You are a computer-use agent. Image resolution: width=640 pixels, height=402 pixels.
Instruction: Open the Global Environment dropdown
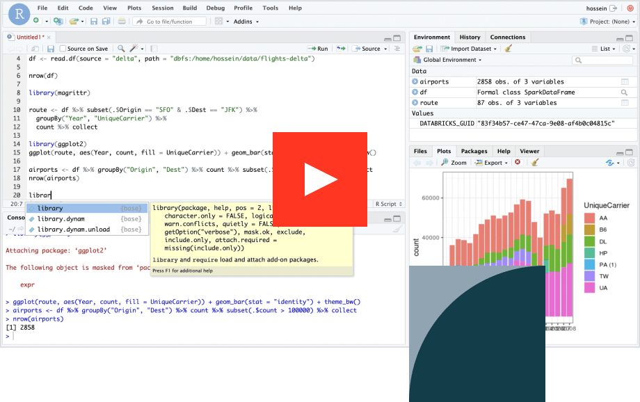click(452, 60)
